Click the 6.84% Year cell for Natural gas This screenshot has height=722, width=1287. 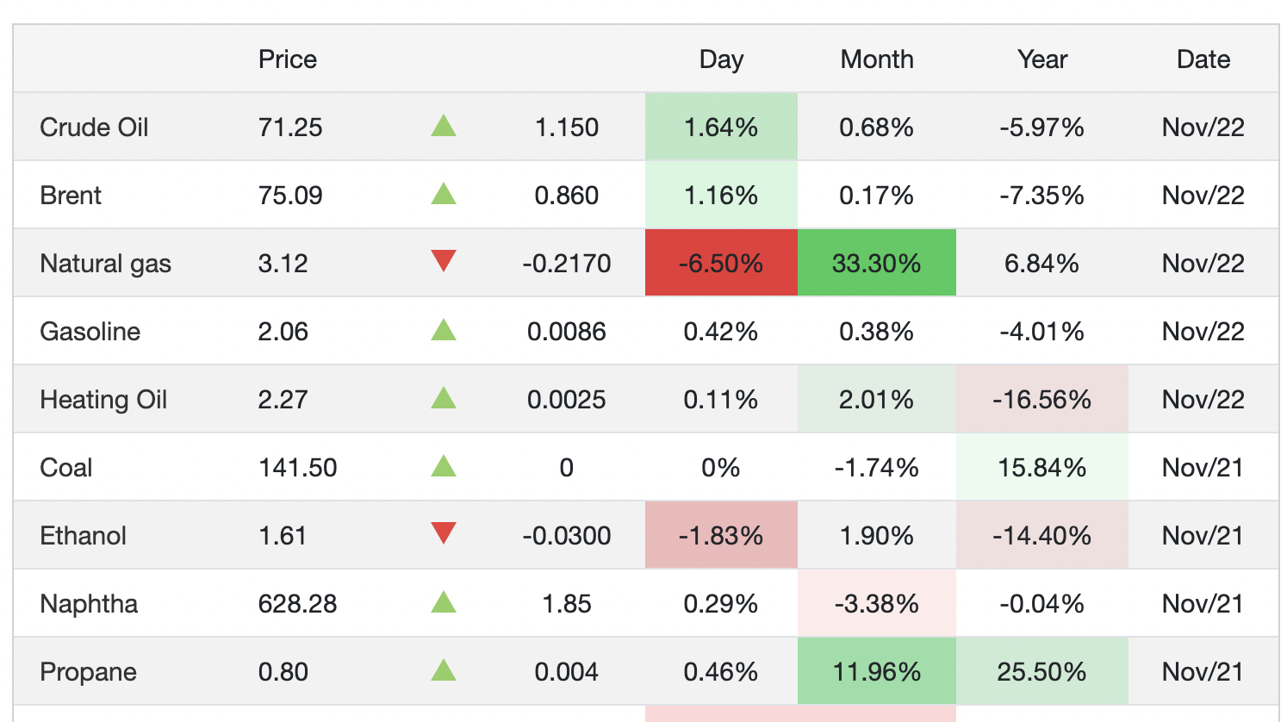click(x=1042, y=263)
